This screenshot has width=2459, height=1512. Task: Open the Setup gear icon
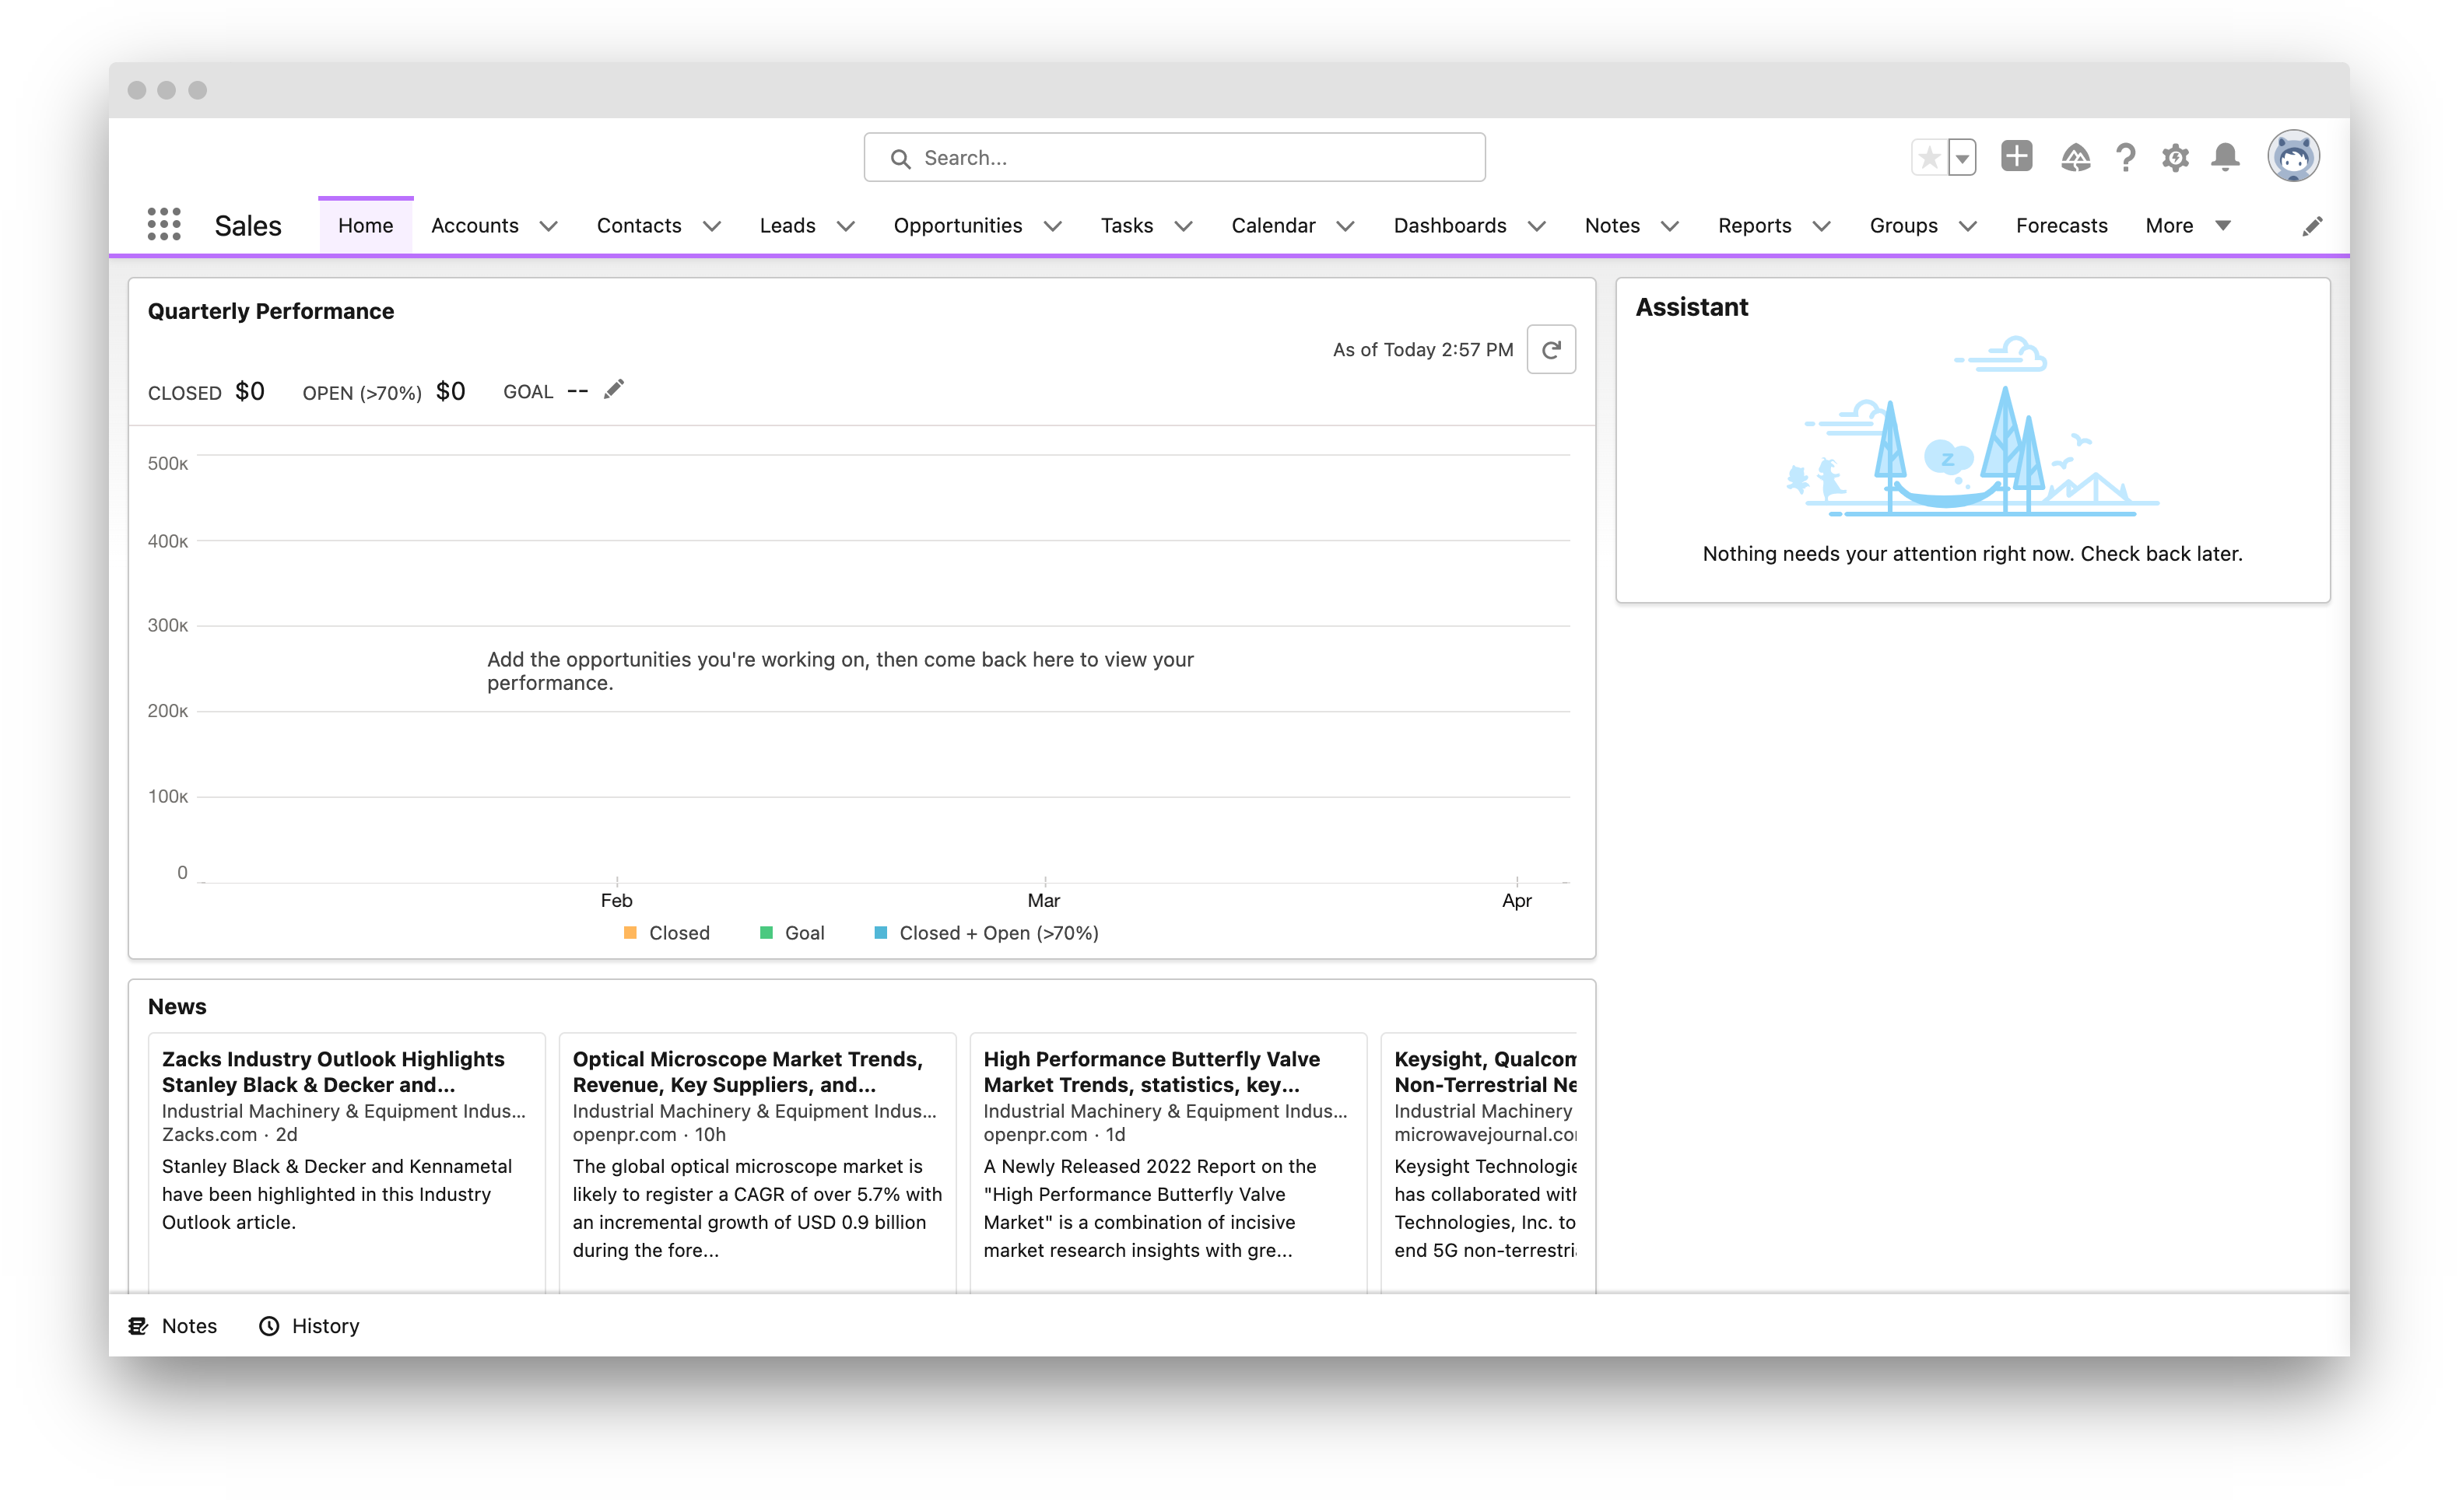(2175, 157)
